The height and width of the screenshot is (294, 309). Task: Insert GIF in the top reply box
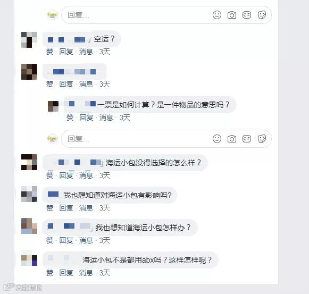click(247, 15)
